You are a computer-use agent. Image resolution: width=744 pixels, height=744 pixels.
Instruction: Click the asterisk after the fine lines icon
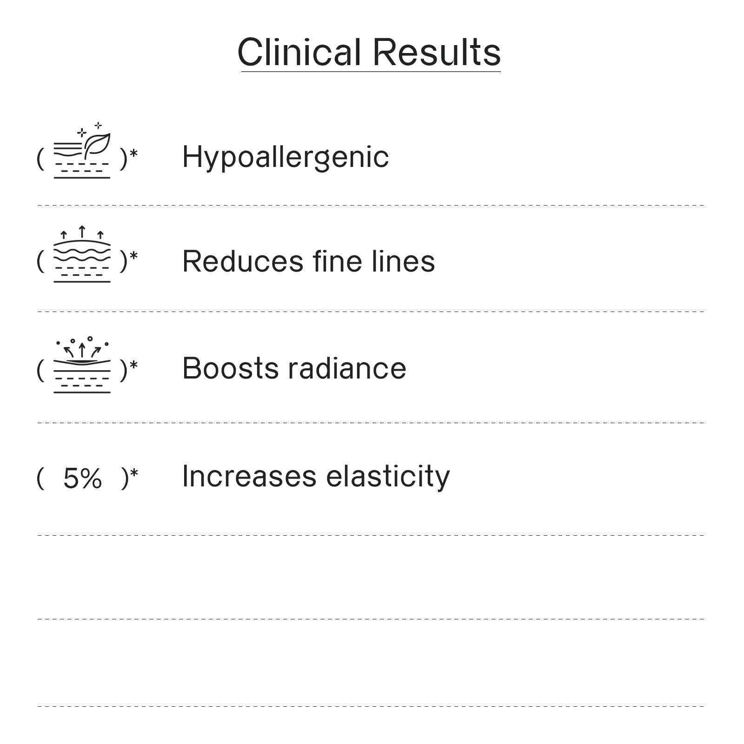tap(134, 257)
